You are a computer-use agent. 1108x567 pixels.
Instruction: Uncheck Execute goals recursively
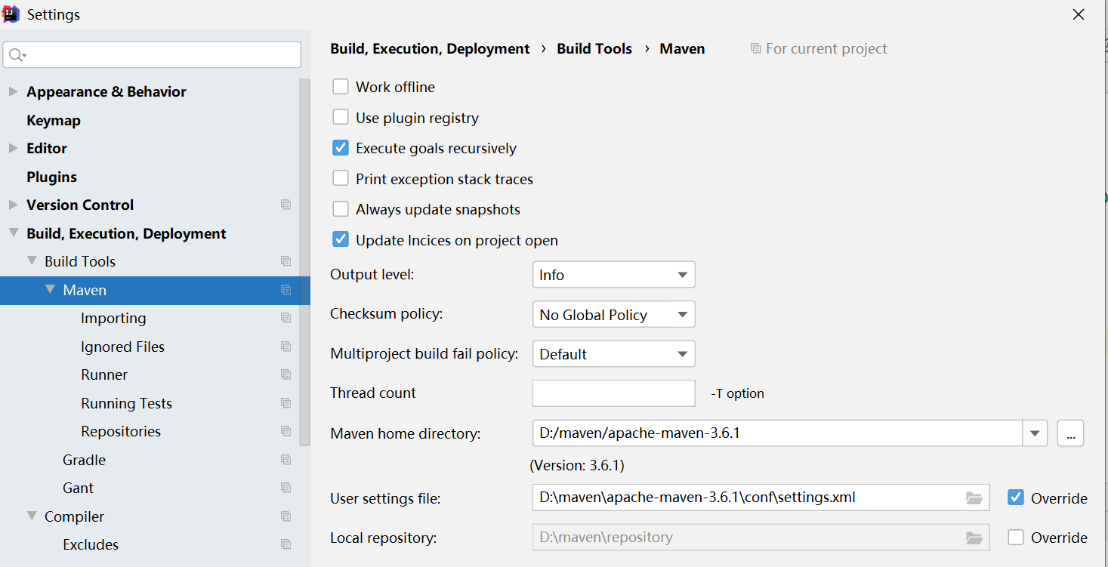[341, 148]
